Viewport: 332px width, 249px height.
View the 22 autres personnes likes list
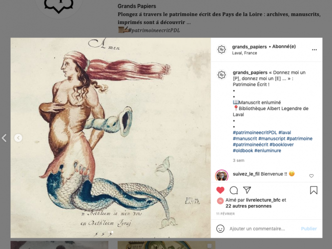(x=248, y=206)
